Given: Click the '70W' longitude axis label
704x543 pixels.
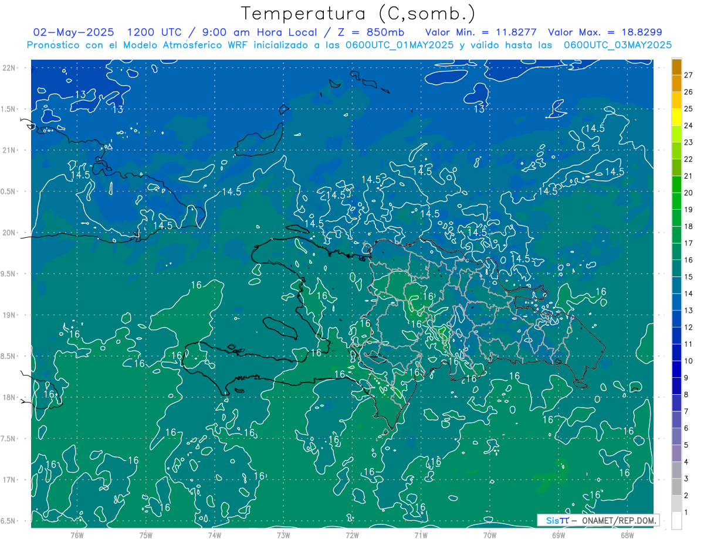Looking at the screenshot, I should [x=489, y=535].
